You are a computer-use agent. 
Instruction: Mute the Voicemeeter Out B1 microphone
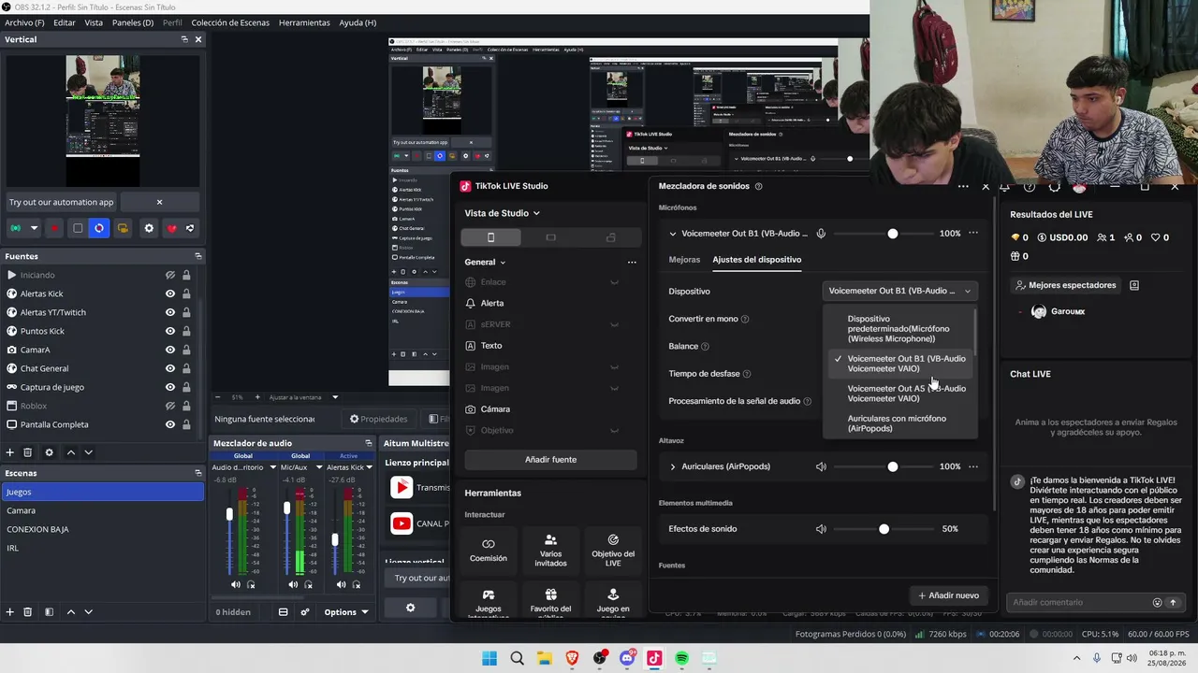click(x=821, y=234)
